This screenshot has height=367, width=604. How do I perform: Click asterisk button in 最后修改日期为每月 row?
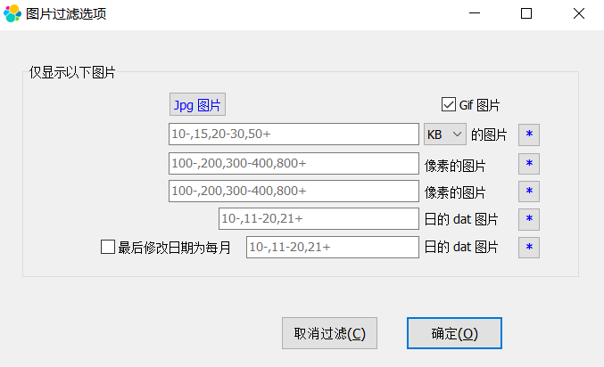click(528, 247)
